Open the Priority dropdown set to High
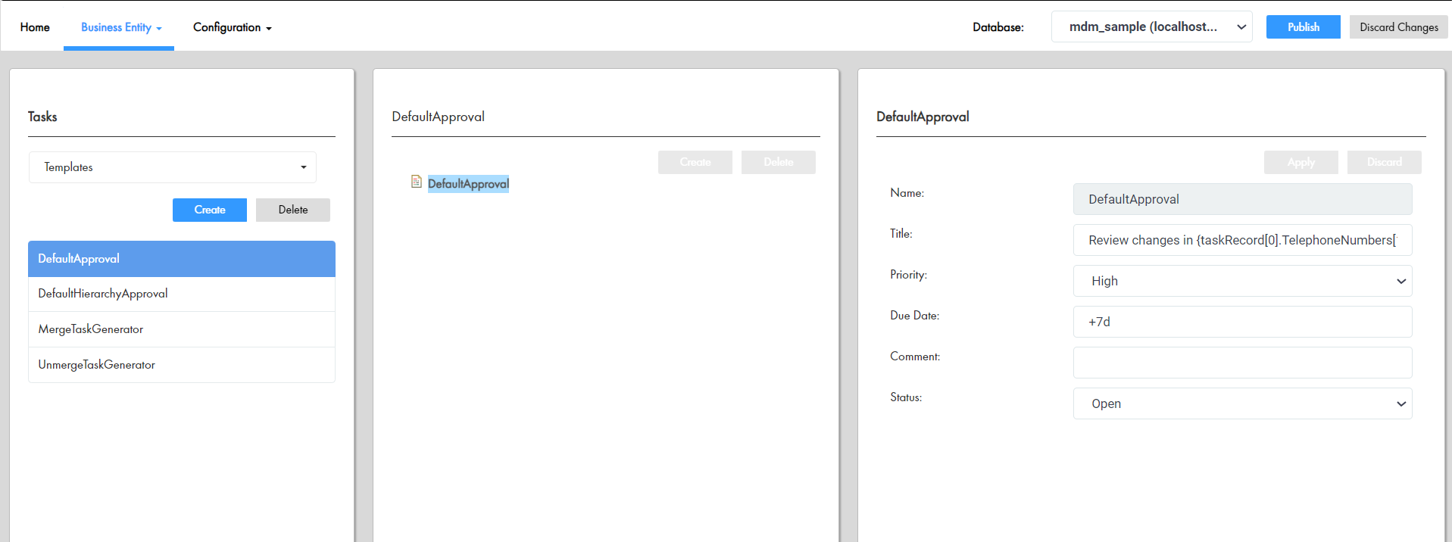1452x542 pixels. [1242, 281]
